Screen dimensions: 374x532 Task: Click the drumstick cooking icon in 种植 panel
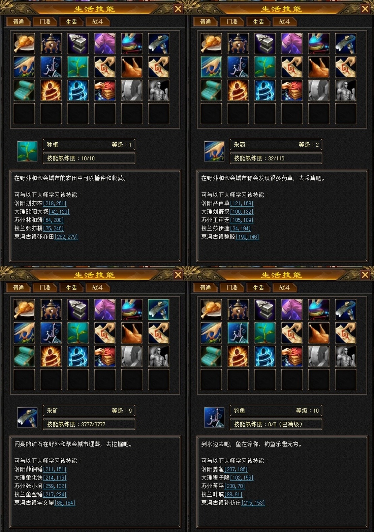pyautogui.click(x=24, y=43)
